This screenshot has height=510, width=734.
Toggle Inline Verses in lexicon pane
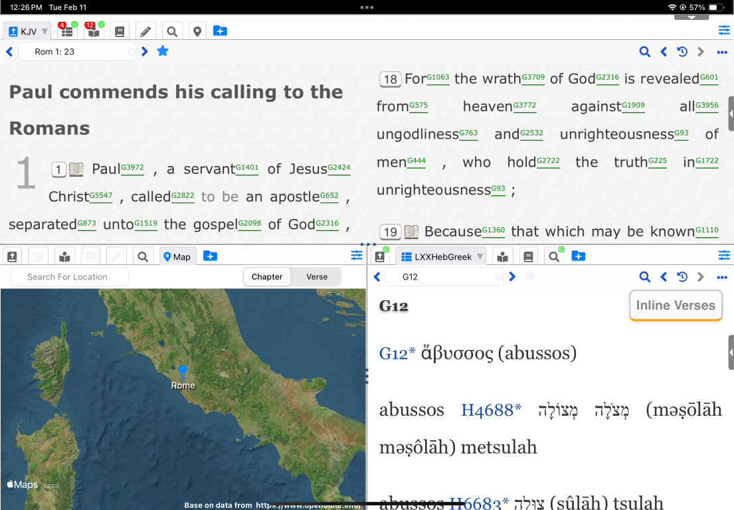tap(676, 305)
